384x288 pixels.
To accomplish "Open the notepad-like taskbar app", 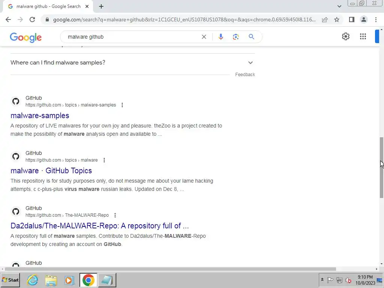I will [107, 280].
